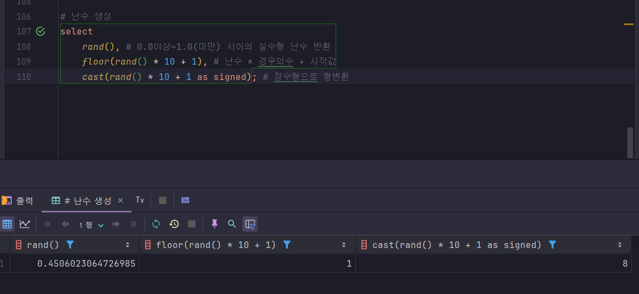This screenshot has height=294, width=639.
Task: Sort the rand() column
Action: pyautogui.click(x=128, y=245)
